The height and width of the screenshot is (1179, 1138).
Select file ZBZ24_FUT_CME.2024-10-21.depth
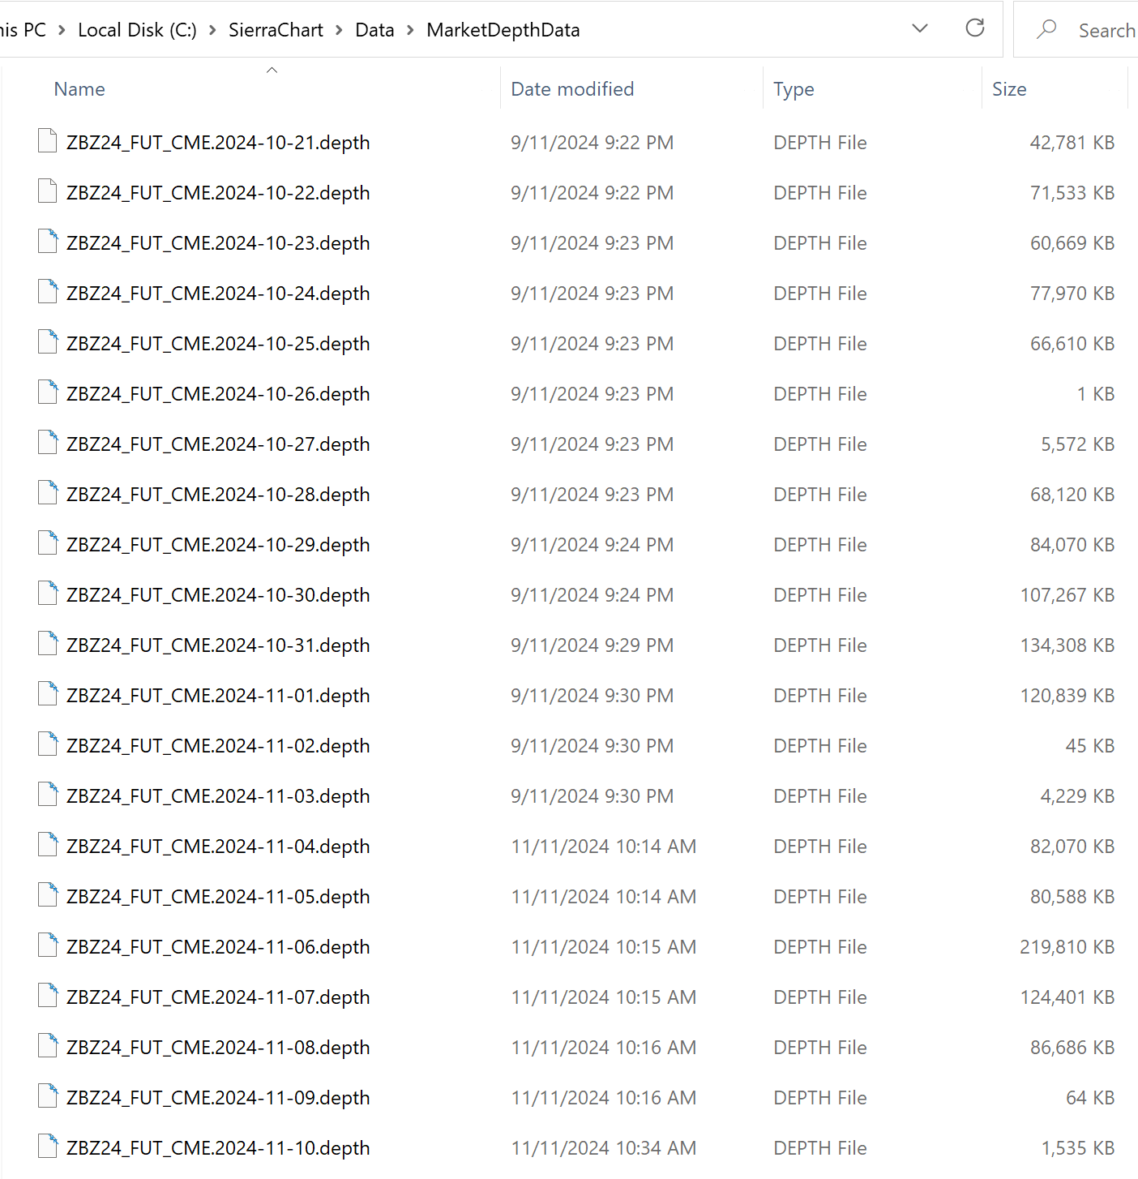[x=218, y=143]
